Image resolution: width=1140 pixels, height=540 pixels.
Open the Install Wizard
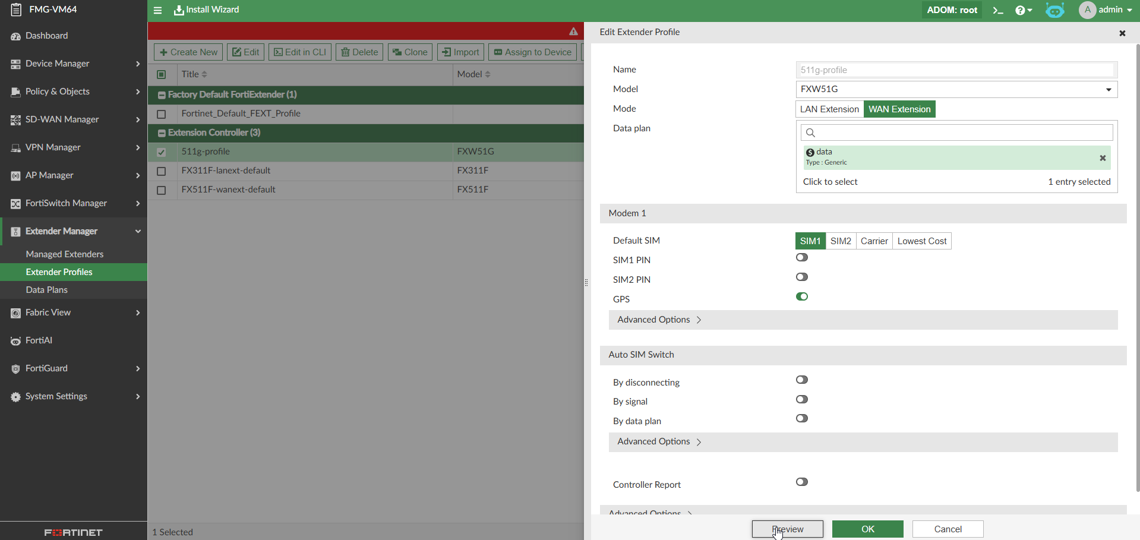point(206,10)
